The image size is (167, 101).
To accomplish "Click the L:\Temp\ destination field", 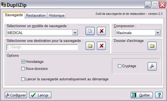I will [x=42, y=47].
